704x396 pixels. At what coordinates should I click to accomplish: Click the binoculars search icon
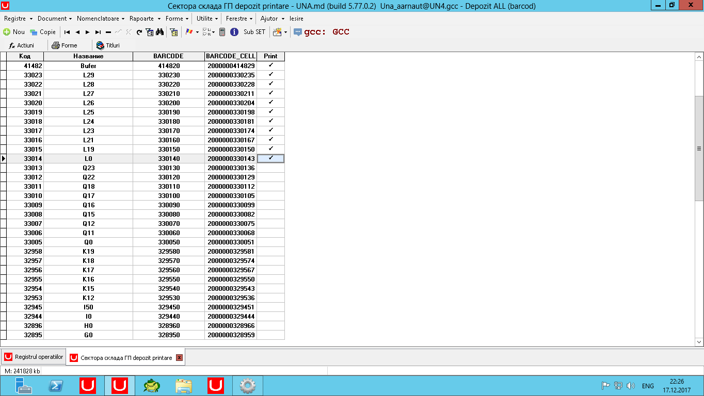(x=160, y=32)
